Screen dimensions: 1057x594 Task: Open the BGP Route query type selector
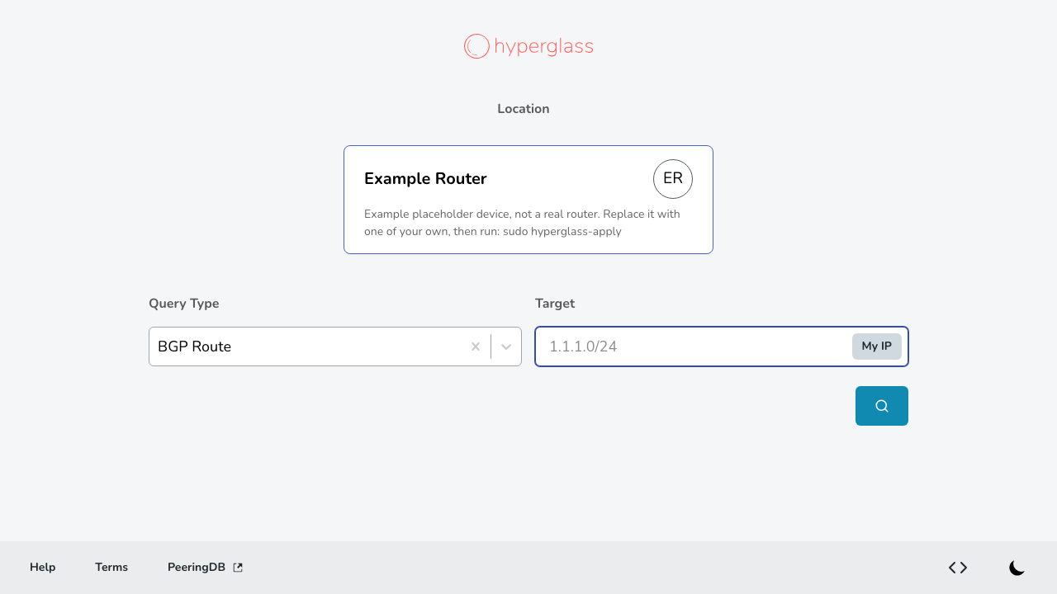pos(335,346)
